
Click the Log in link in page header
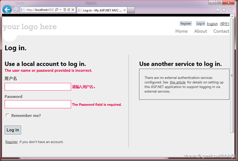click(x=201, y=24)
